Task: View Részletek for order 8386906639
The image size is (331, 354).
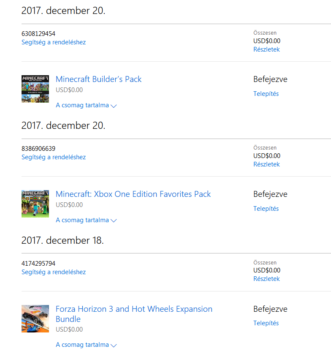Action: 266,164
